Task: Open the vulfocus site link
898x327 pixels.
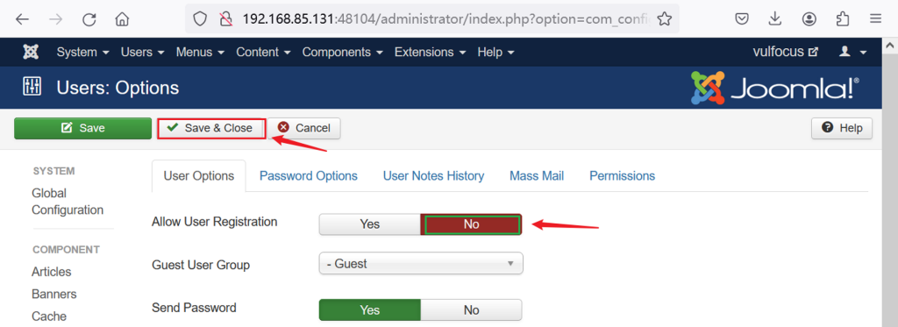Action: coord(785,52)
